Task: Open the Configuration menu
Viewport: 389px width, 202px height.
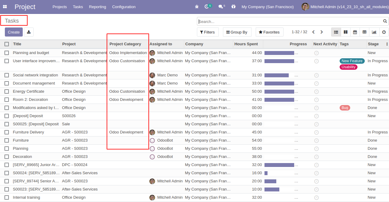Action: pyautogui.click(x=124, y=7)
